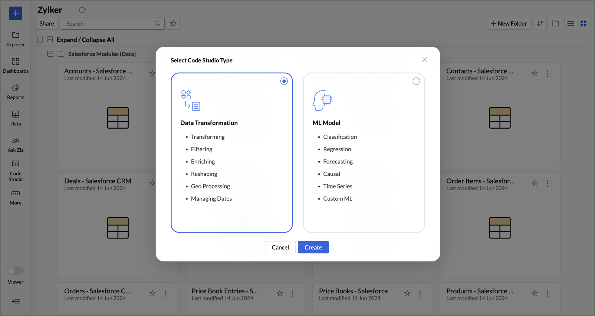The height and width of the screenshot is (316, 595).
Task: Open Ask Zia assistant
Action: click(x=16, y=145)
